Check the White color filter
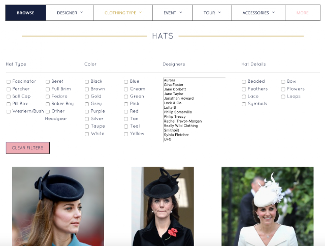 (x=87, y=134)
